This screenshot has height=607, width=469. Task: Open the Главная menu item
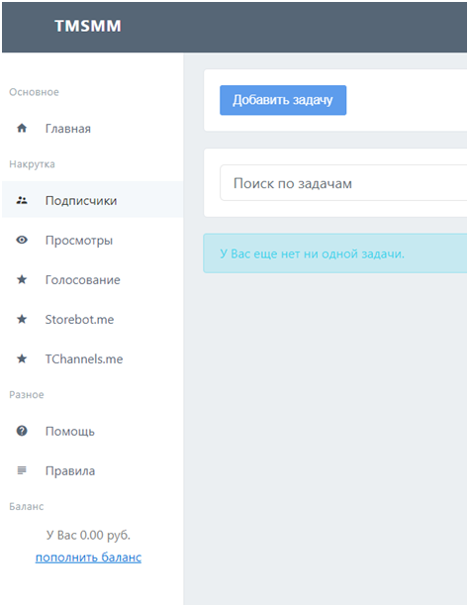[x=92, y=128]
